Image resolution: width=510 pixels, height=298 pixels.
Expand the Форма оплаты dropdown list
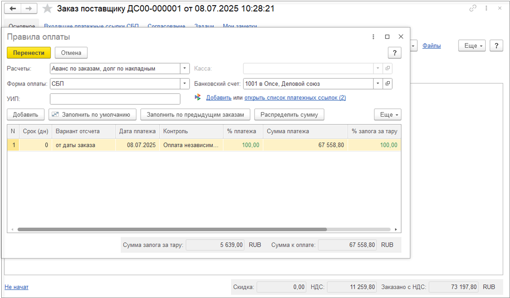(185, 84)
